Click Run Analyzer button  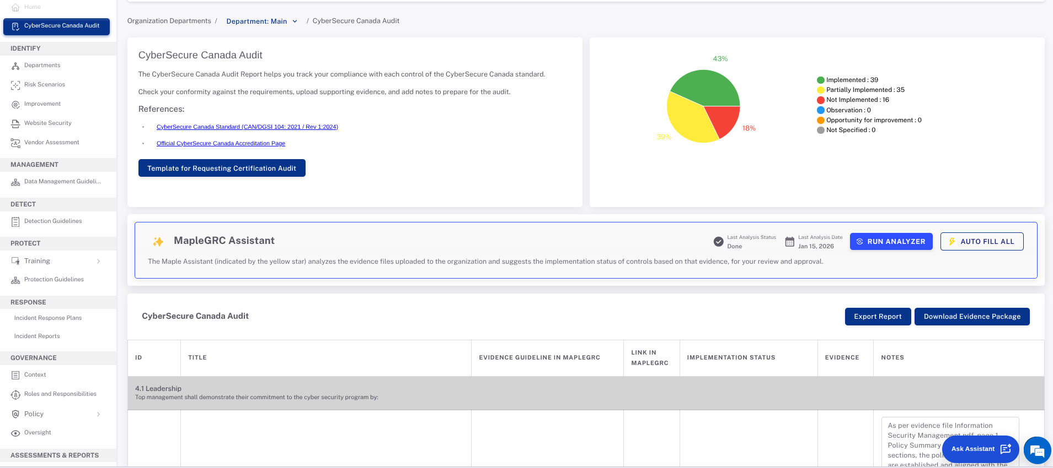coord(891,241)
